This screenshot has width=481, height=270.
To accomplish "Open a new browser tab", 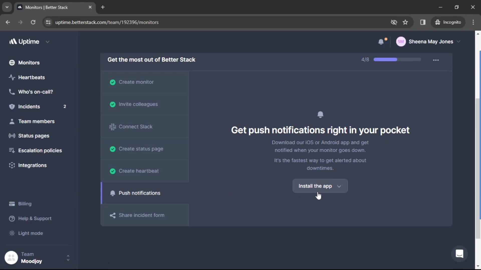I will tap(103, 7).
